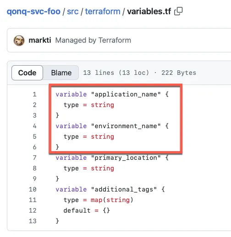The width and height of the screenshot is (231, 237).
Task: Switch to the Blame tab
Action: coord(61,73)
